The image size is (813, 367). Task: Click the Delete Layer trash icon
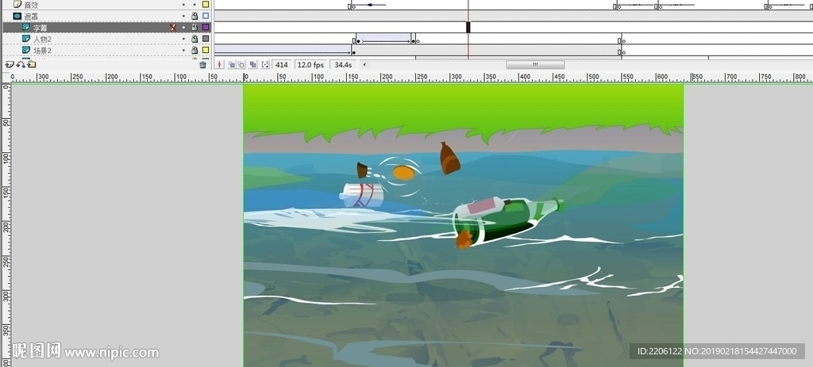click(202, 65)
